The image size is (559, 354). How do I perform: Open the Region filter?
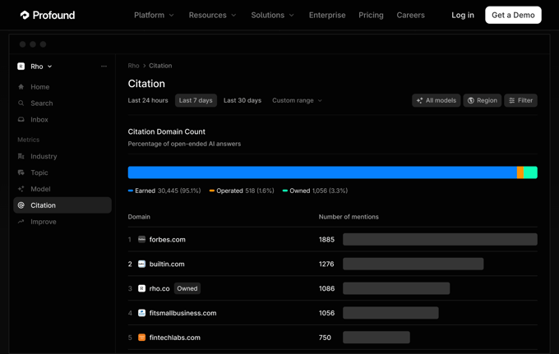tap(482, 100)
